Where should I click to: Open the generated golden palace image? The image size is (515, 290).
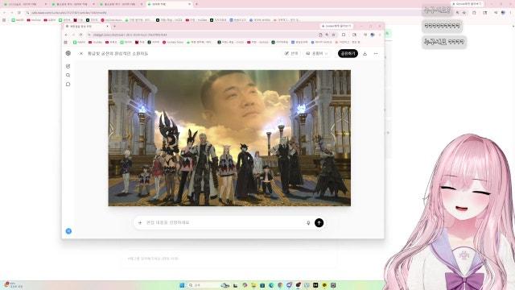click(229, 138)
